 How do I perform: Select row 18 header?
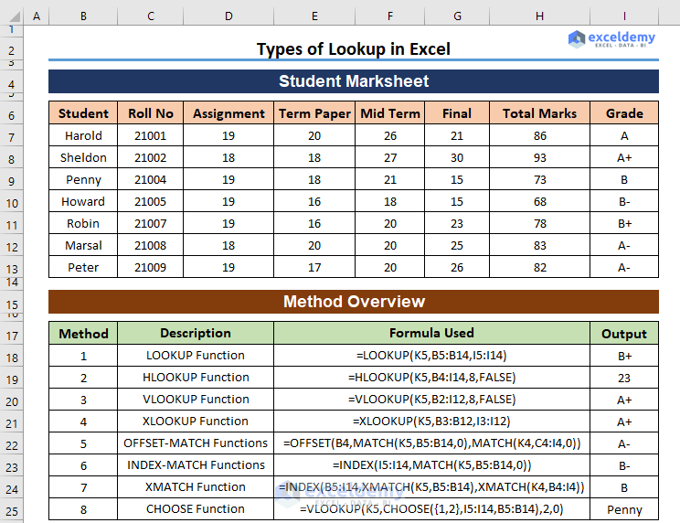click(x=11, y=356)
